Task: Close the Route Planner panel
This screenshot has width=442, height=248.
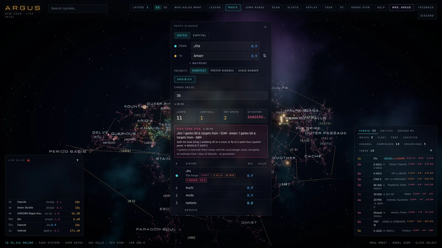Action: (265, 27)
